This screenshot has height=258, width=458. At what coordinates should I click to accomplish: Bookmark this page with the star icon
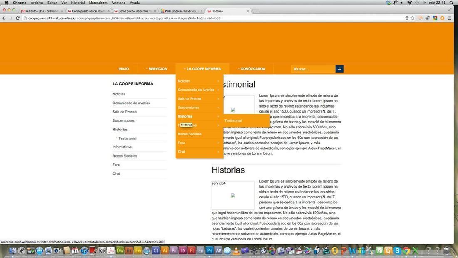click(x=412, y=18)
